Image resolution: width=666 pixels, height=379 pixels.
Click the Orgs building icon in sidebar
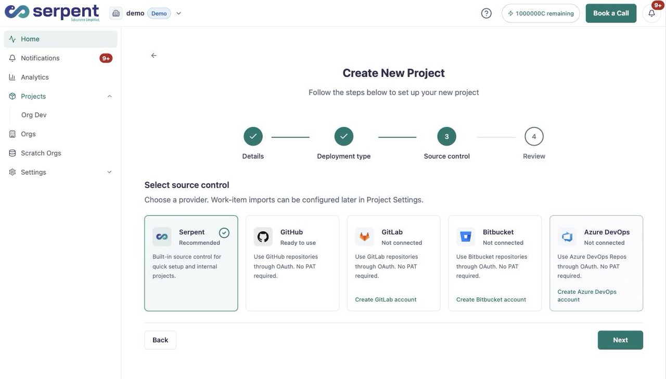[12, 134]
